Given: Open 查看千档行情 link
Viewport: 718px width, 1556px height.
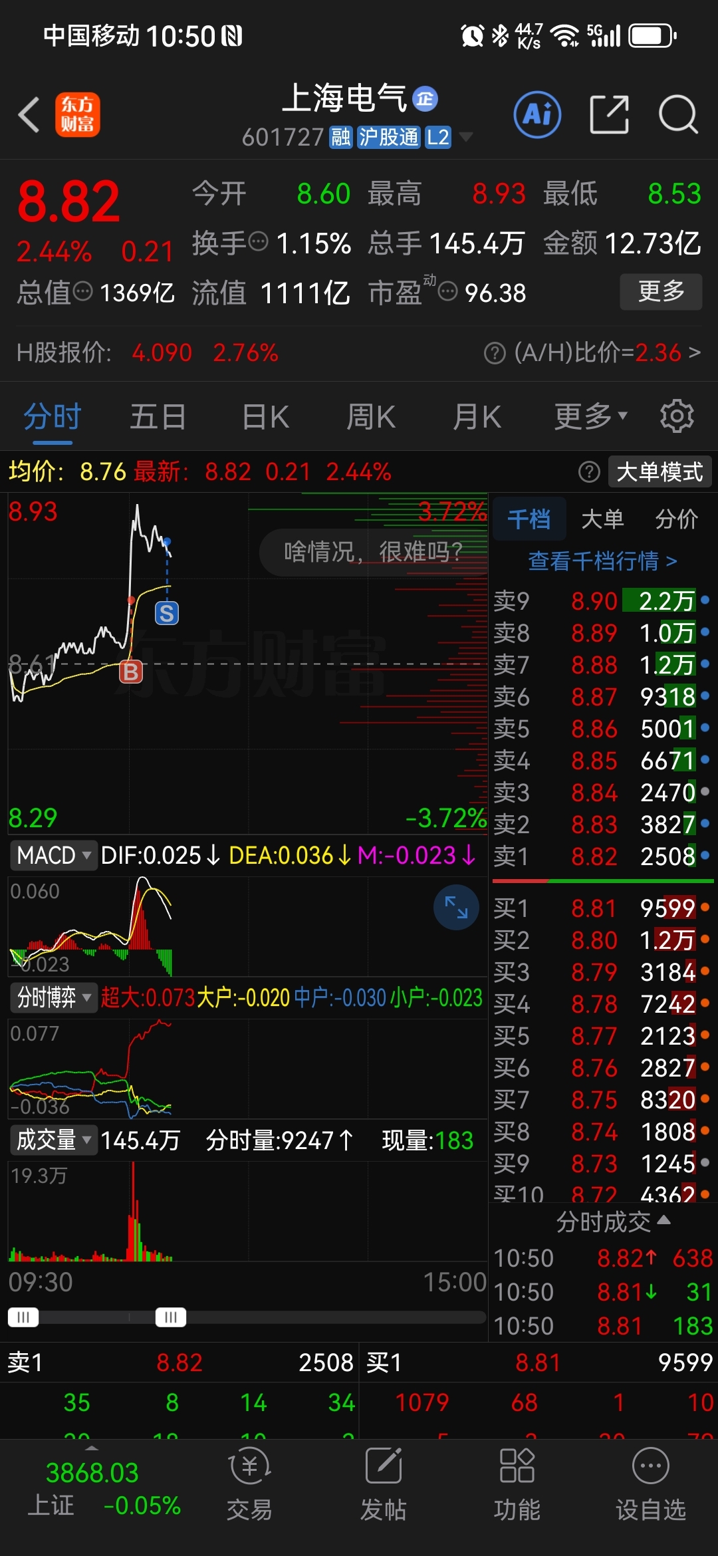Looking at the screenshot, I should point(602,561).
